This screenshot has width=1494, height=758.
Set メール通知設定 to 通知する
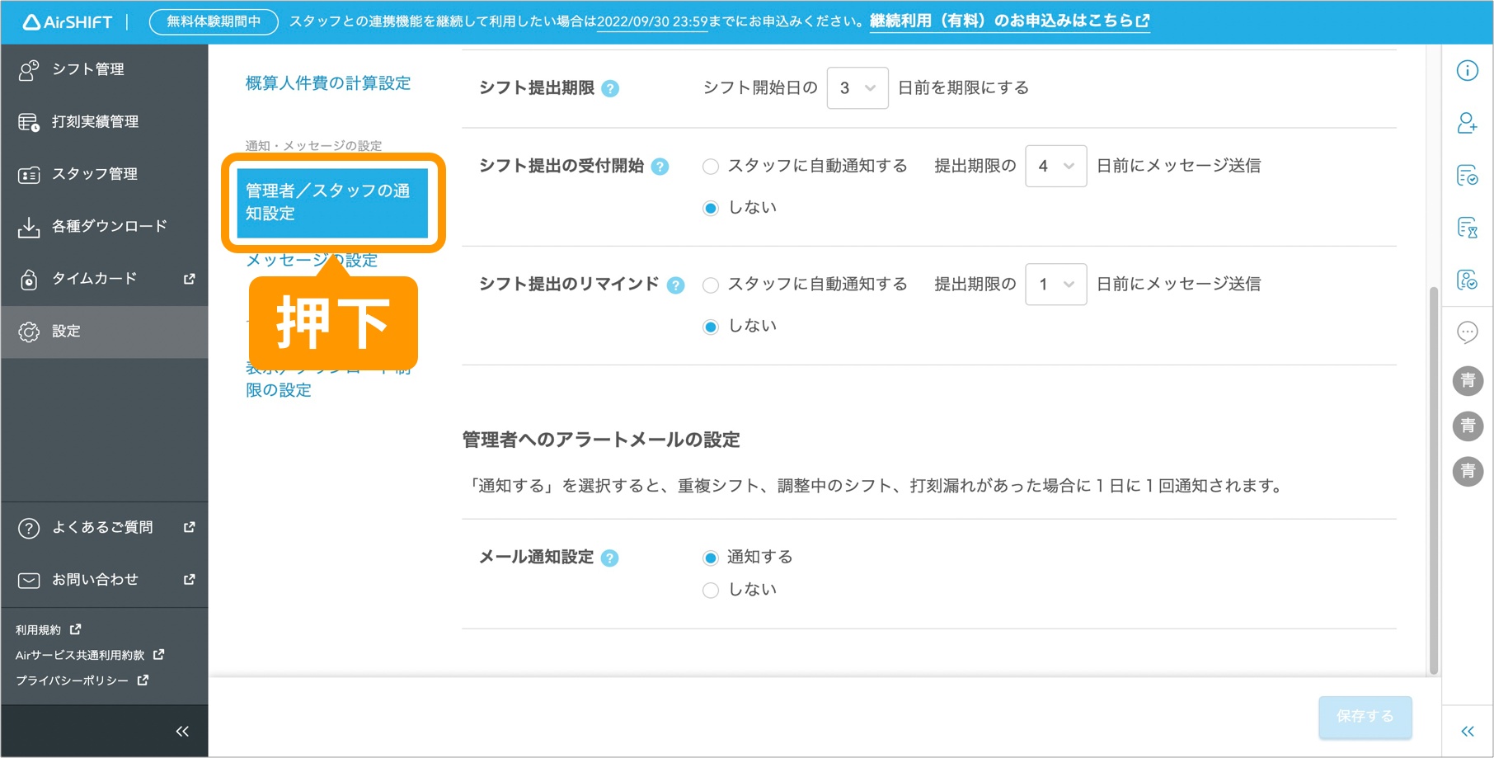point(710,557)
